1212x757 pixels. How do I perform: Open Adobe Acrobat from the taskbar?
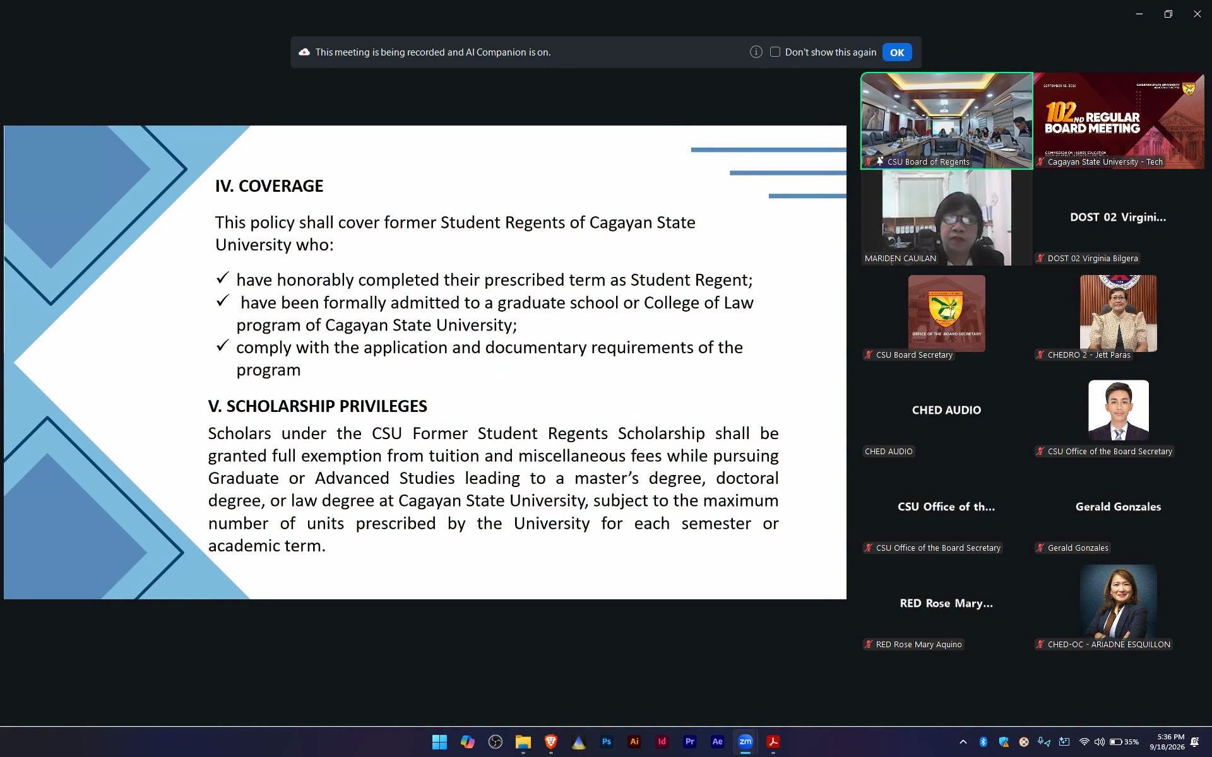pos(773,742)
